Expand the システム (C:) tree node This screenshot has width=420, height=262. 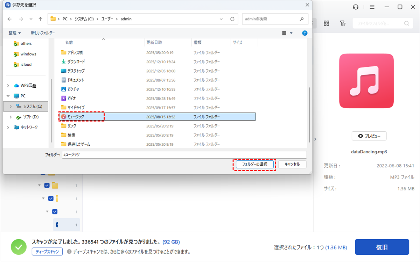[x=11, y=106]
